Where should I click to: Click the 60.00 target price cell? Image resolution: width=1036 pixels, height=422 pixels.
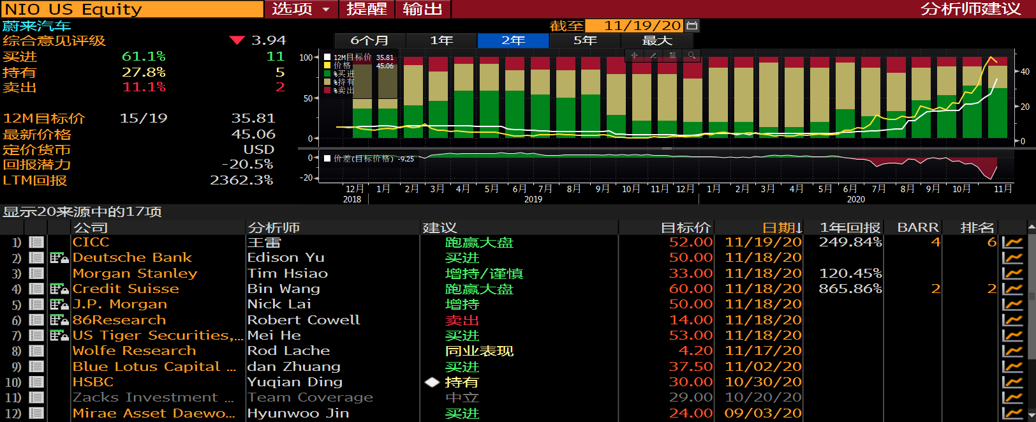click(691, 289)
